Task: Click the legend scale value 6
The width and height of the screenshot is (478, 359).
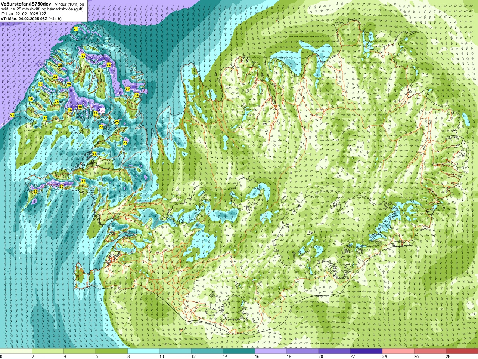Action: 97,356
